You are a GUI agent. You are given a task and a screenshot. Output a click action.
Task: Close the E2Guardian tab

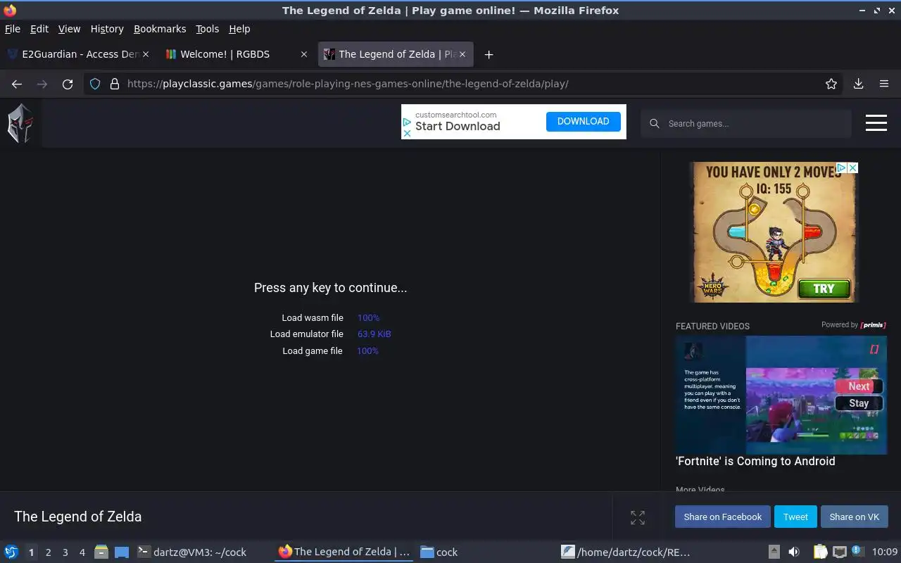(x=146, y=54)
